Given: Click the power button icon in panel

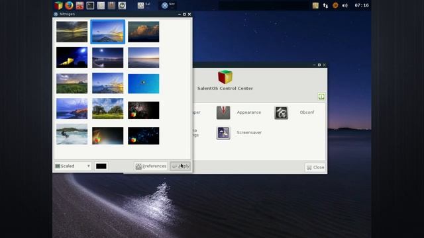Looking at the screenshot, I should pyautogui.click(x=122, y=5).
